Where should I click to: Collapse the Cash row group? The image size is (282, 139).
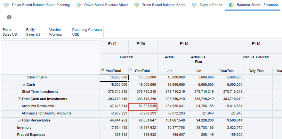pos(24,84)
